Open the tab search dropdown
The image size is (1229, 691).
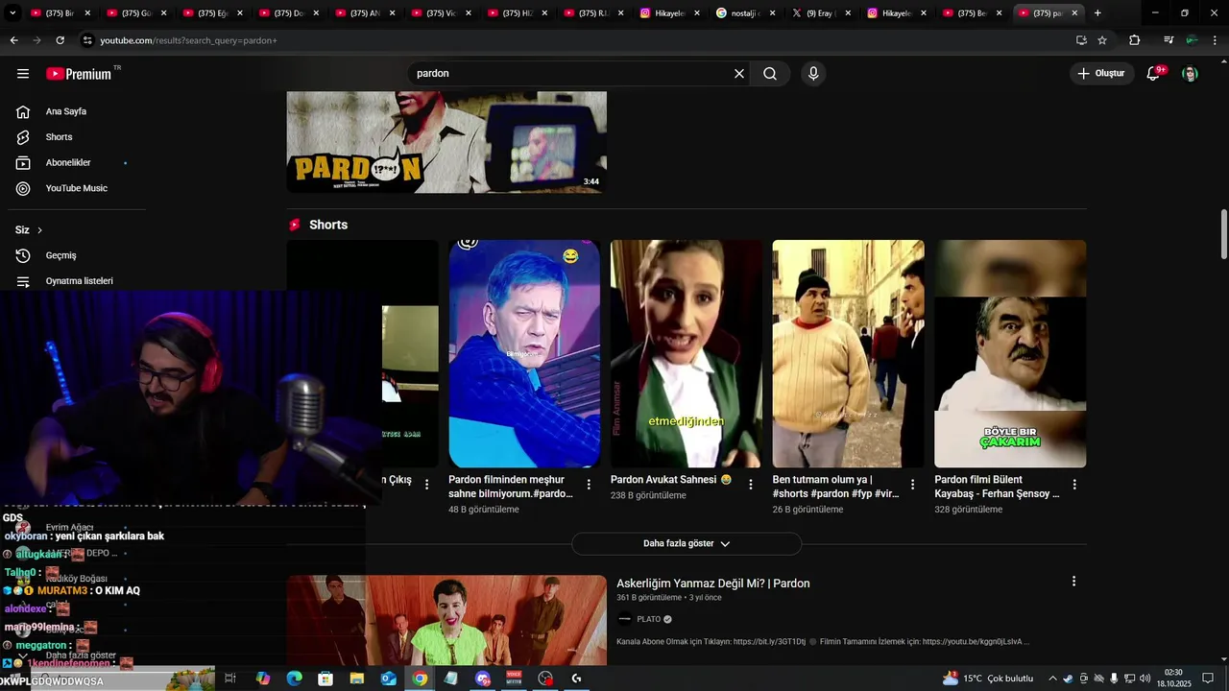coord(12,13)
